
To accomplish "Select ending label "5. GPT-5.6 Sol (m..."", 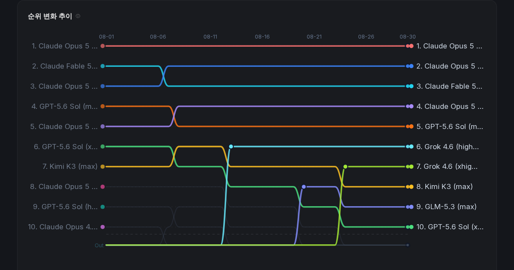I will click(x=450, y=126).
